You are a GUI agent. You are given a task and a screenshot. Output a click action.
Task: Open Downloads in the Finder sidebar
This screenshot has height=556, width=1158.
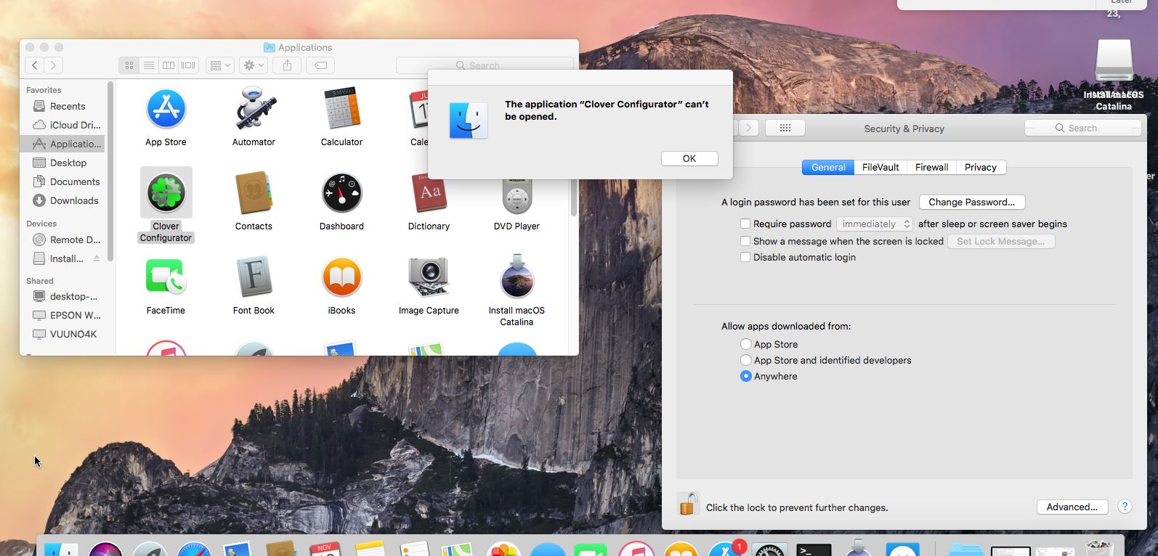67,200
